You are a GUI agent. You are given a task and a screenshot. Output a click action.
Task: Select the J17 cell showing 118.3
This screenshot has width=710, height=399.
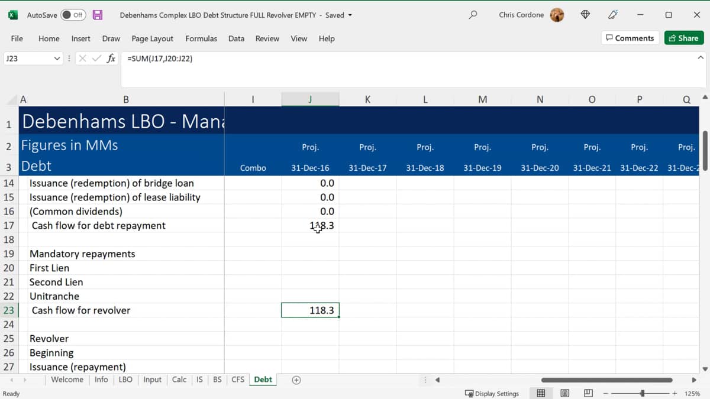(310, 225)
